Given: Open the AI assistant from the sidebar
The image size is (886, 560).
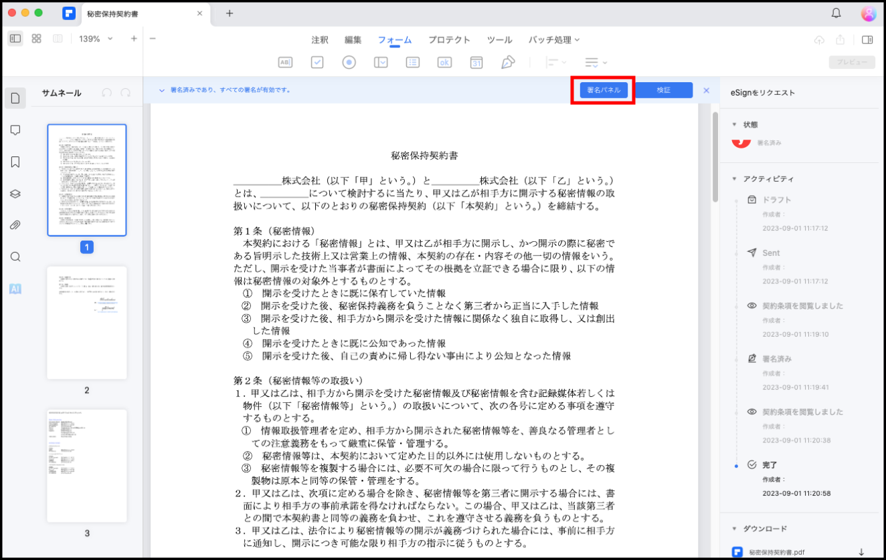Looking at the screenshot, I should coord(15,289).
